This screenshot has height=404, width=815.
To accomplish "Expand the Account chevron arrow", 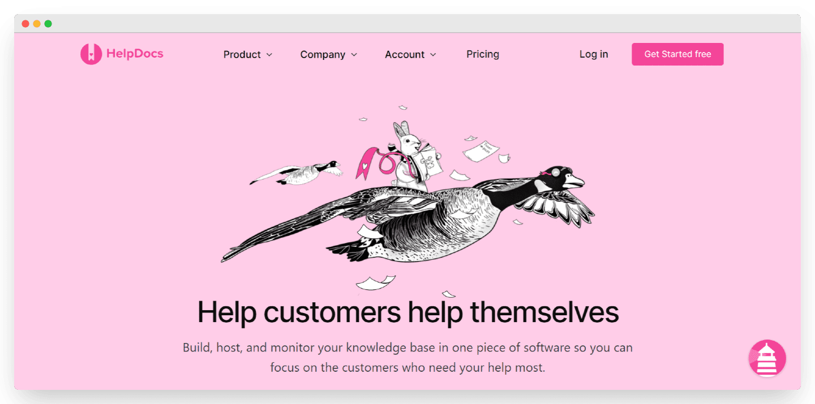I will coord(433,55).
